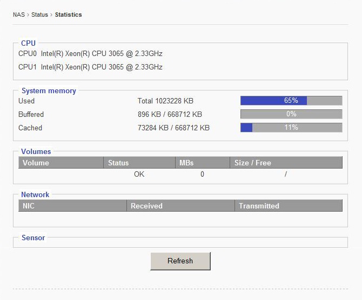Select the CPU1 Xeon processor entry
This screenshot has width=362, height=300.
click(x=90, y=67)
